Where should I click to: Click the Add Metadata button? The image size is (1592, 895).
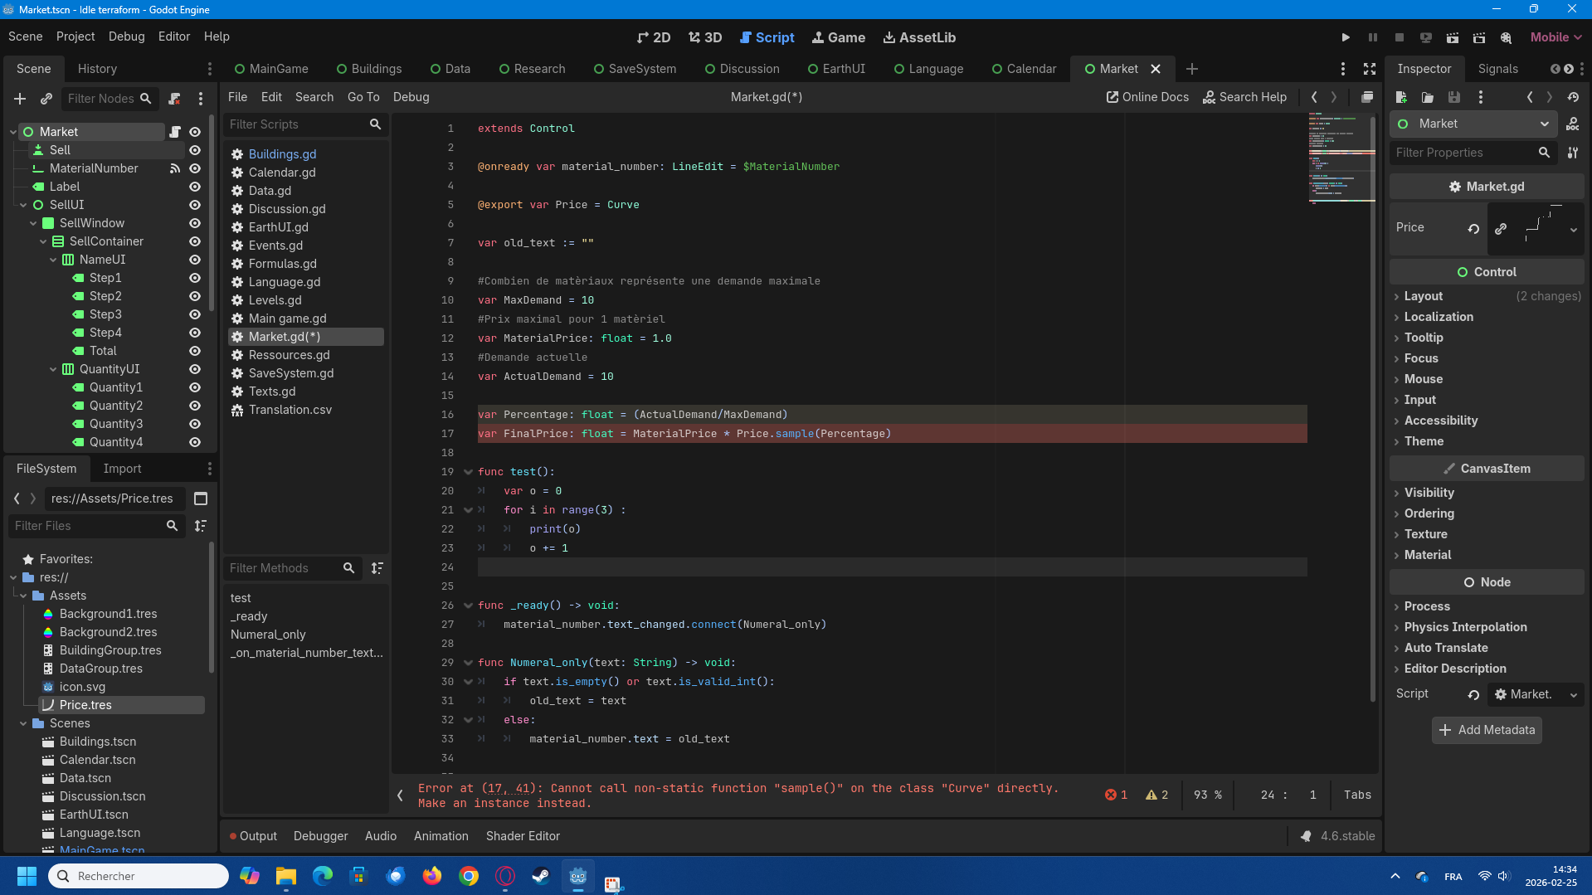coord(1486,730)
